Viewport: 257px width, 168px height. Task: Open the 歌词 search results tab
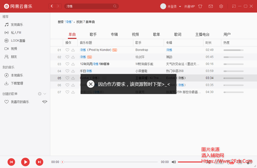[178, 34]
